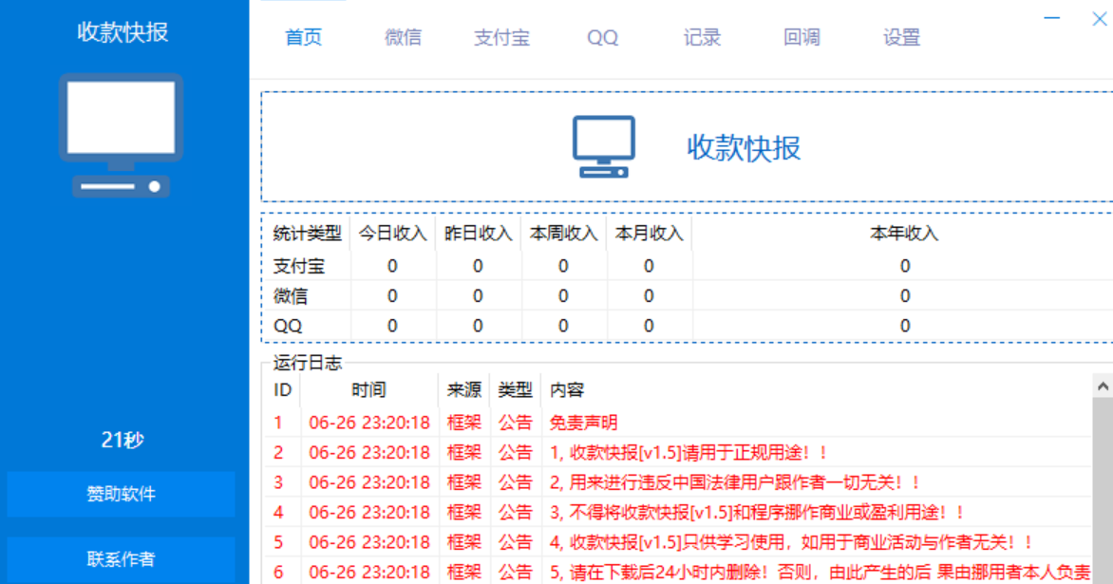Open the 设置 tab
The image size is (1113, 584).
tap(901, 38)
